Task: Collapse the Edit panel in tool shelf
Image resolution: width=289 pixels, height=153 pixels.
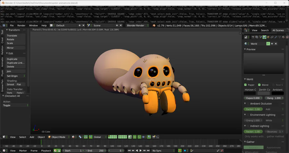Action: tap(7, 53)
